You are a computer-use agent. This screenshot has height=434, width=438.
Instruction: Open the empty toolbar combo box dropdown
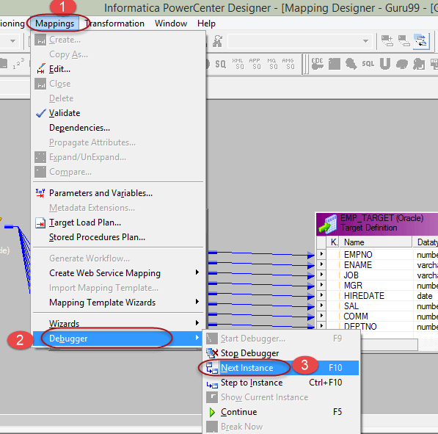(x=365, y=41)
